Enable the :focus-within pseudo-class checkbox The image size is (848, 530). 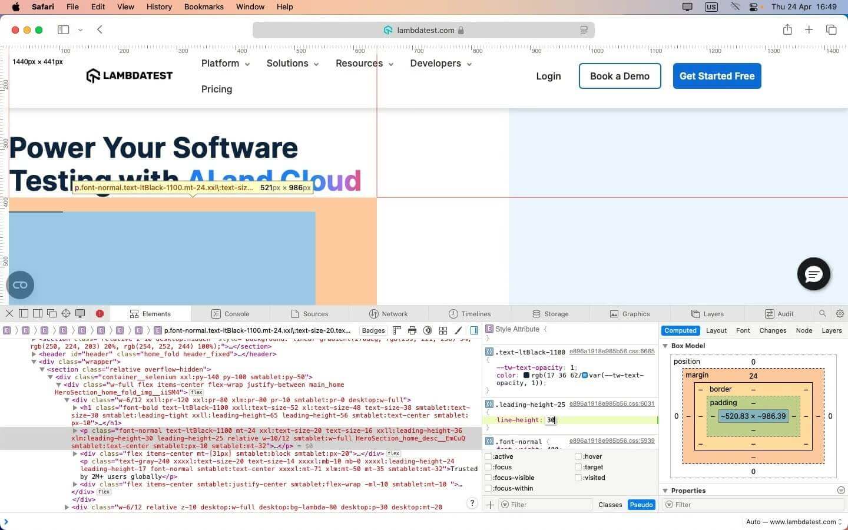(x=488, y=489)
